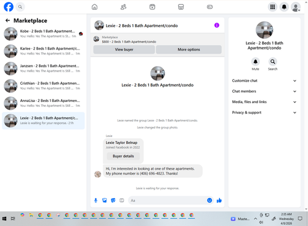Search in conversation magnifier icon
This screenshot has height=226, width=308.
pyautogui.click(x=273, y=62)
